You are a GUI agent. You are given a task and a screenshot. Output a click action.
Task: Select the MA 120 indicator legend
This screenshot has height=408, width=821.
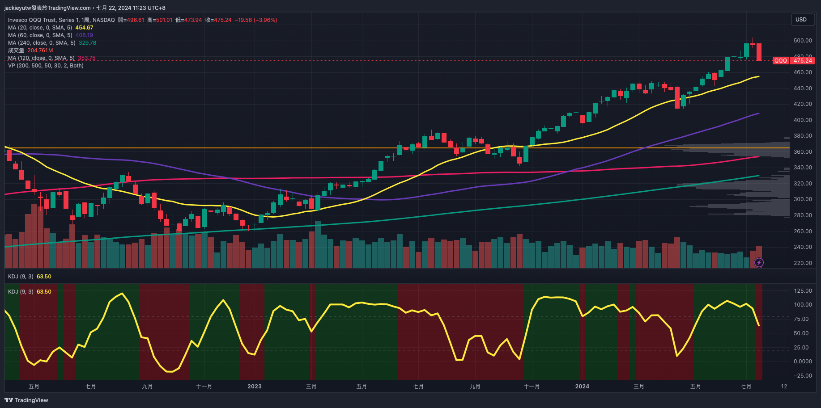point(41,58)
